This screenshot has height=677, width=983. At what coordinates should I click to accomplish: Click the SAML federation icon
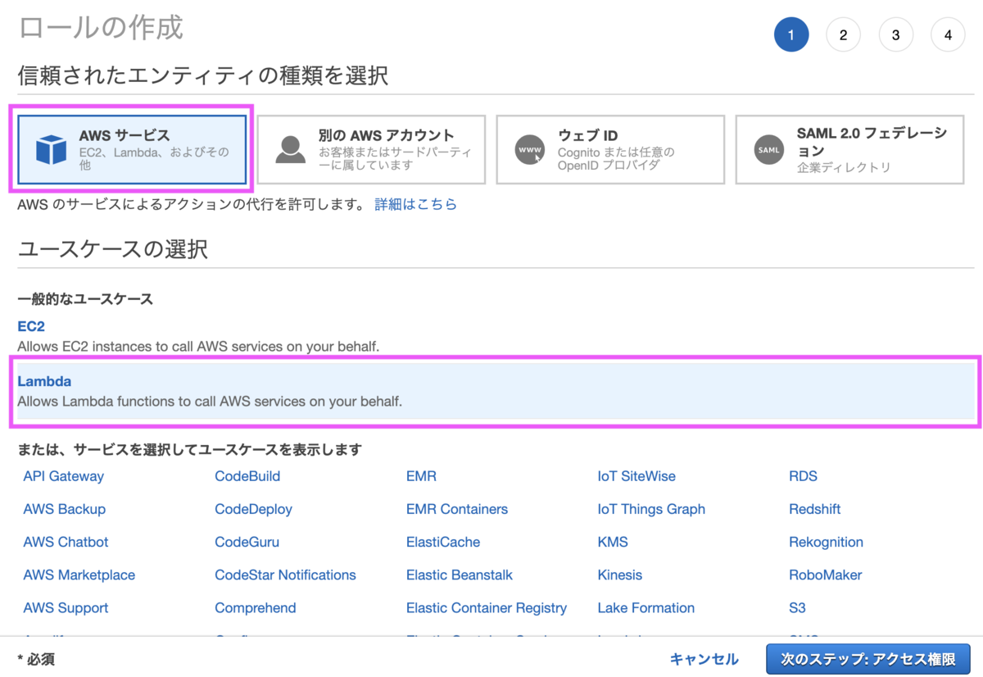coord(768,150)
